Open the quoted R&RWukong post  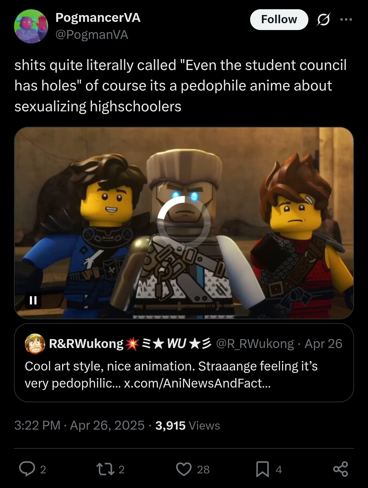pos(184,363)
